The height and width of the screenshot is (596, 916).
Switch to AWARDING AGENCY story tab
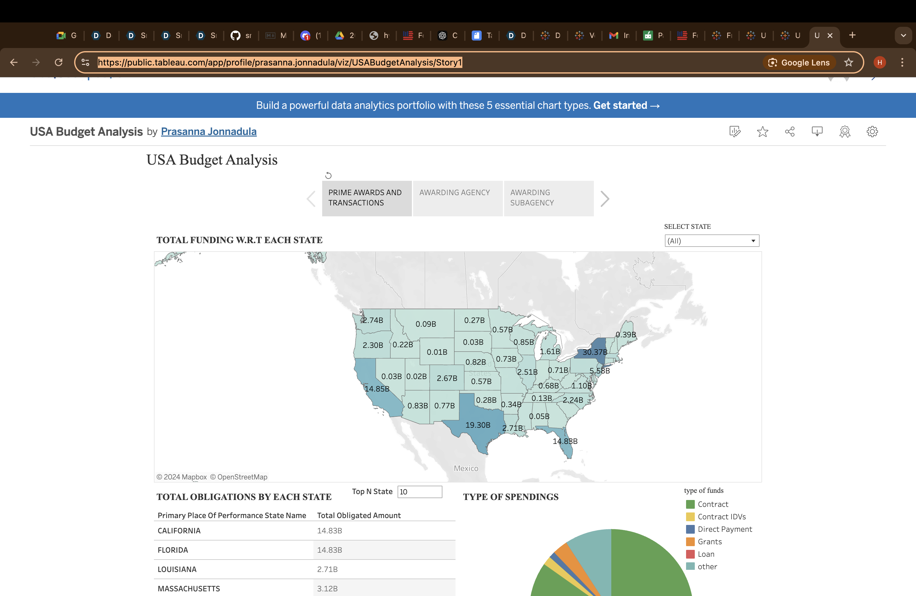(x=457, y=198)
